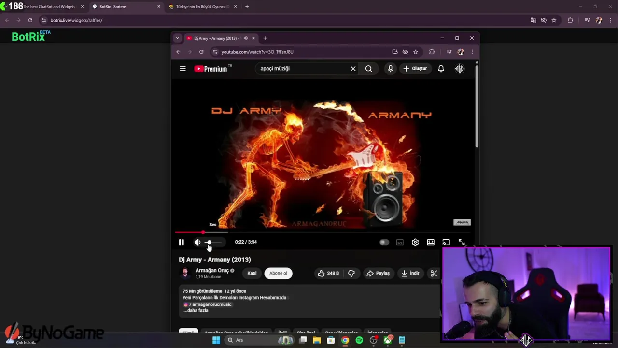Download the video with İndir
This screenshot has height=348, width=618.
coord(410,273)
